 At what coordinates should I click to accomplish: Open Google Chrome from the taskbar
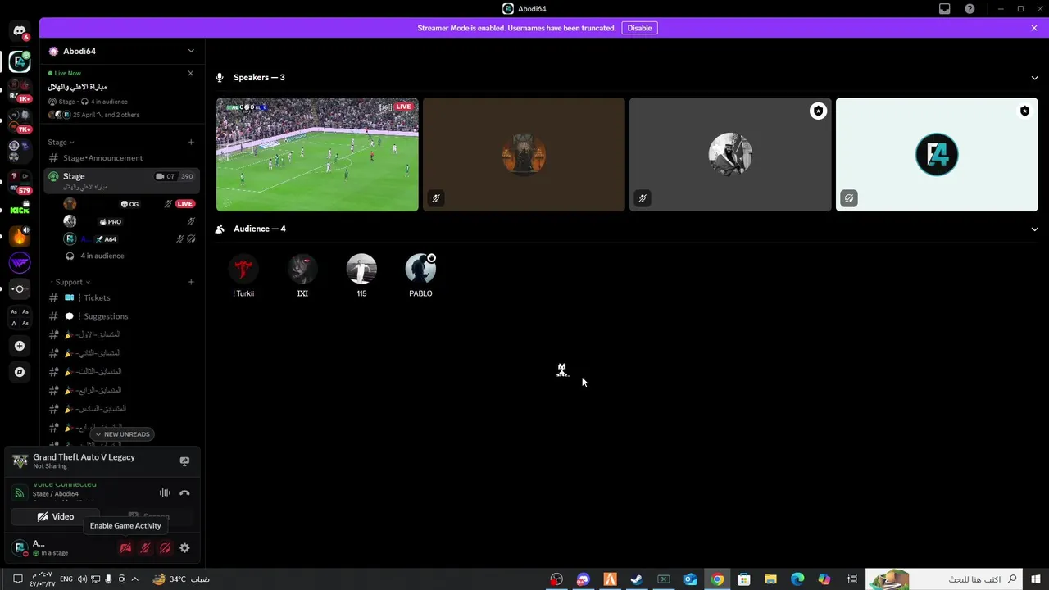click(x=717, y=579)
